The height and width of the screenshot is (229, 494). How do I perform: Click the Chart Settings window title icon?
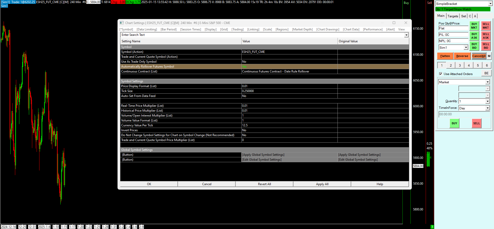tap(122, 23)
